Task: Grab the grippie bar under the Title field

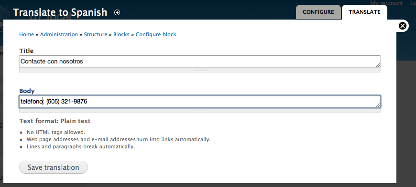Action: pos(199,70)
